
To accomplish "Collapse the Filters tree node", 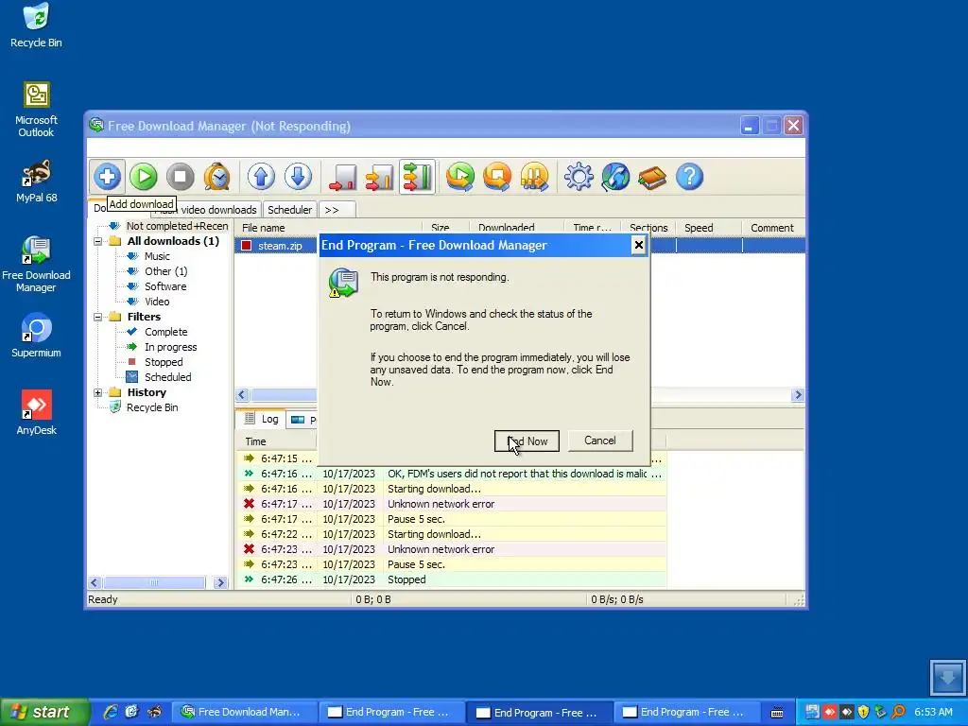I will pyautogui.click(x=98, y=317).
